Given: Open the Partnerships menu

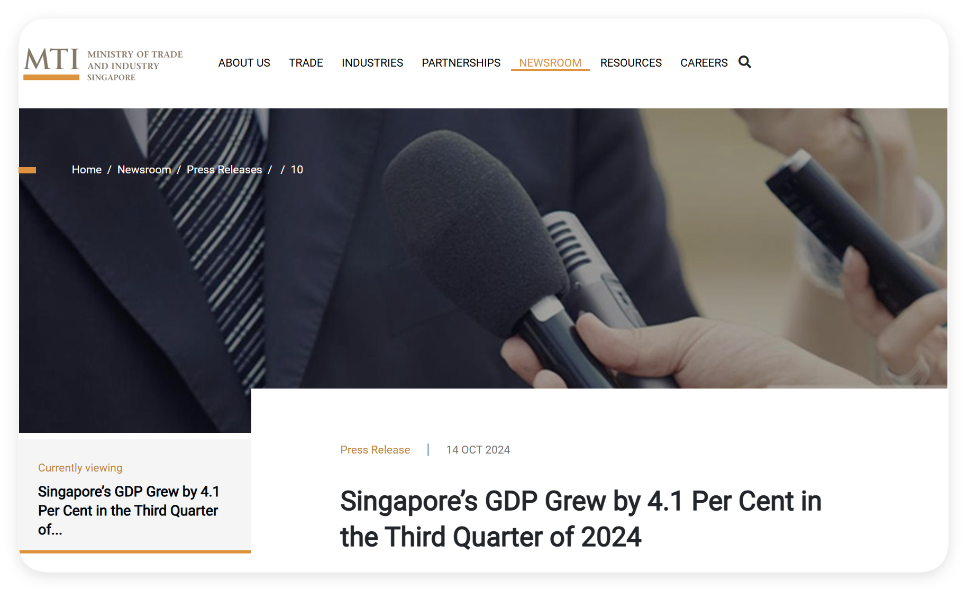Looking at the screenshot, I should [x=461, y=63].
